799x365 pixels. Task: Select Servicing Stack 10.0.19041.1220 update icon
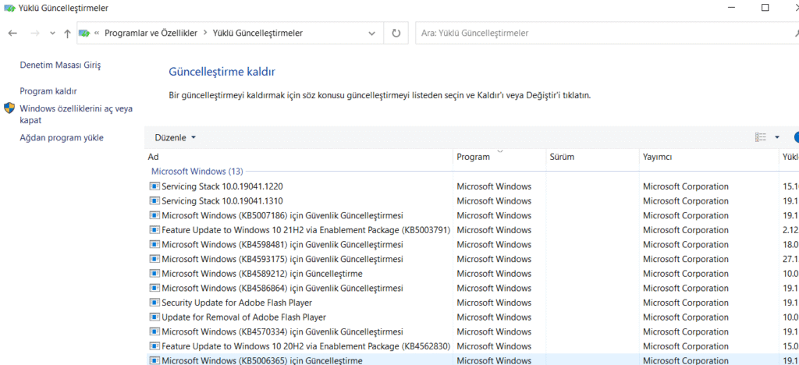click(154, 186)
